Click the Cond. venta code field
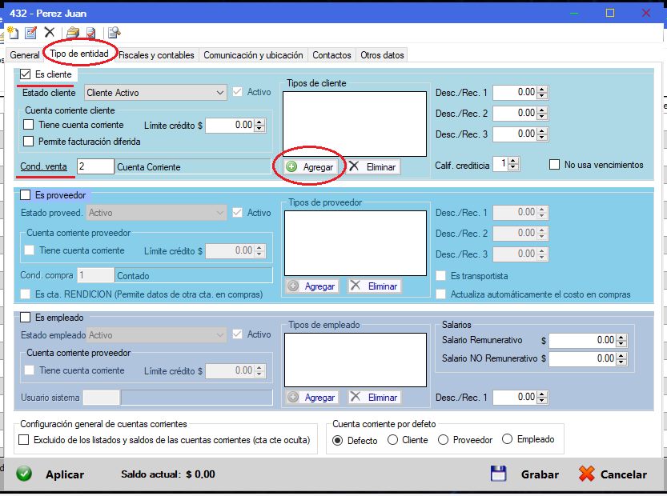The height and width of the screenshot is (496, 667). coord(95,166)
